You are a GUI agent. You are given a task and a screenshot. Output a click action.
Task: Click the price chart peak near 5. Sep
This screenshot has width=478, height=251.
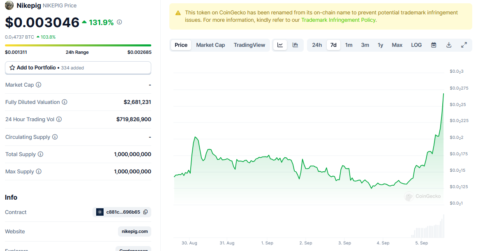point(443,94)
